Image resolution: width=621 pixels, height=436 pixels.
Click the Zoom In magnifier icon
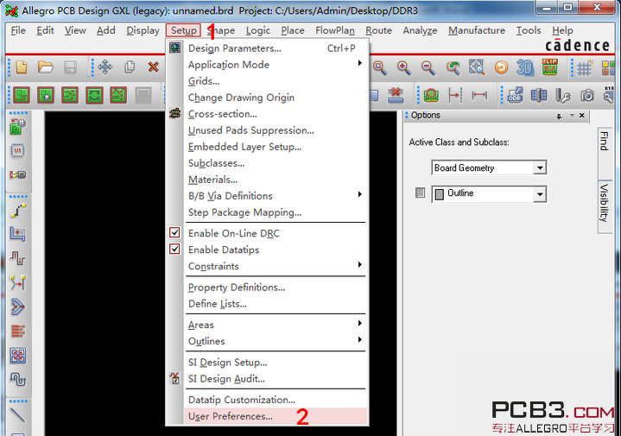pos(404,67)
